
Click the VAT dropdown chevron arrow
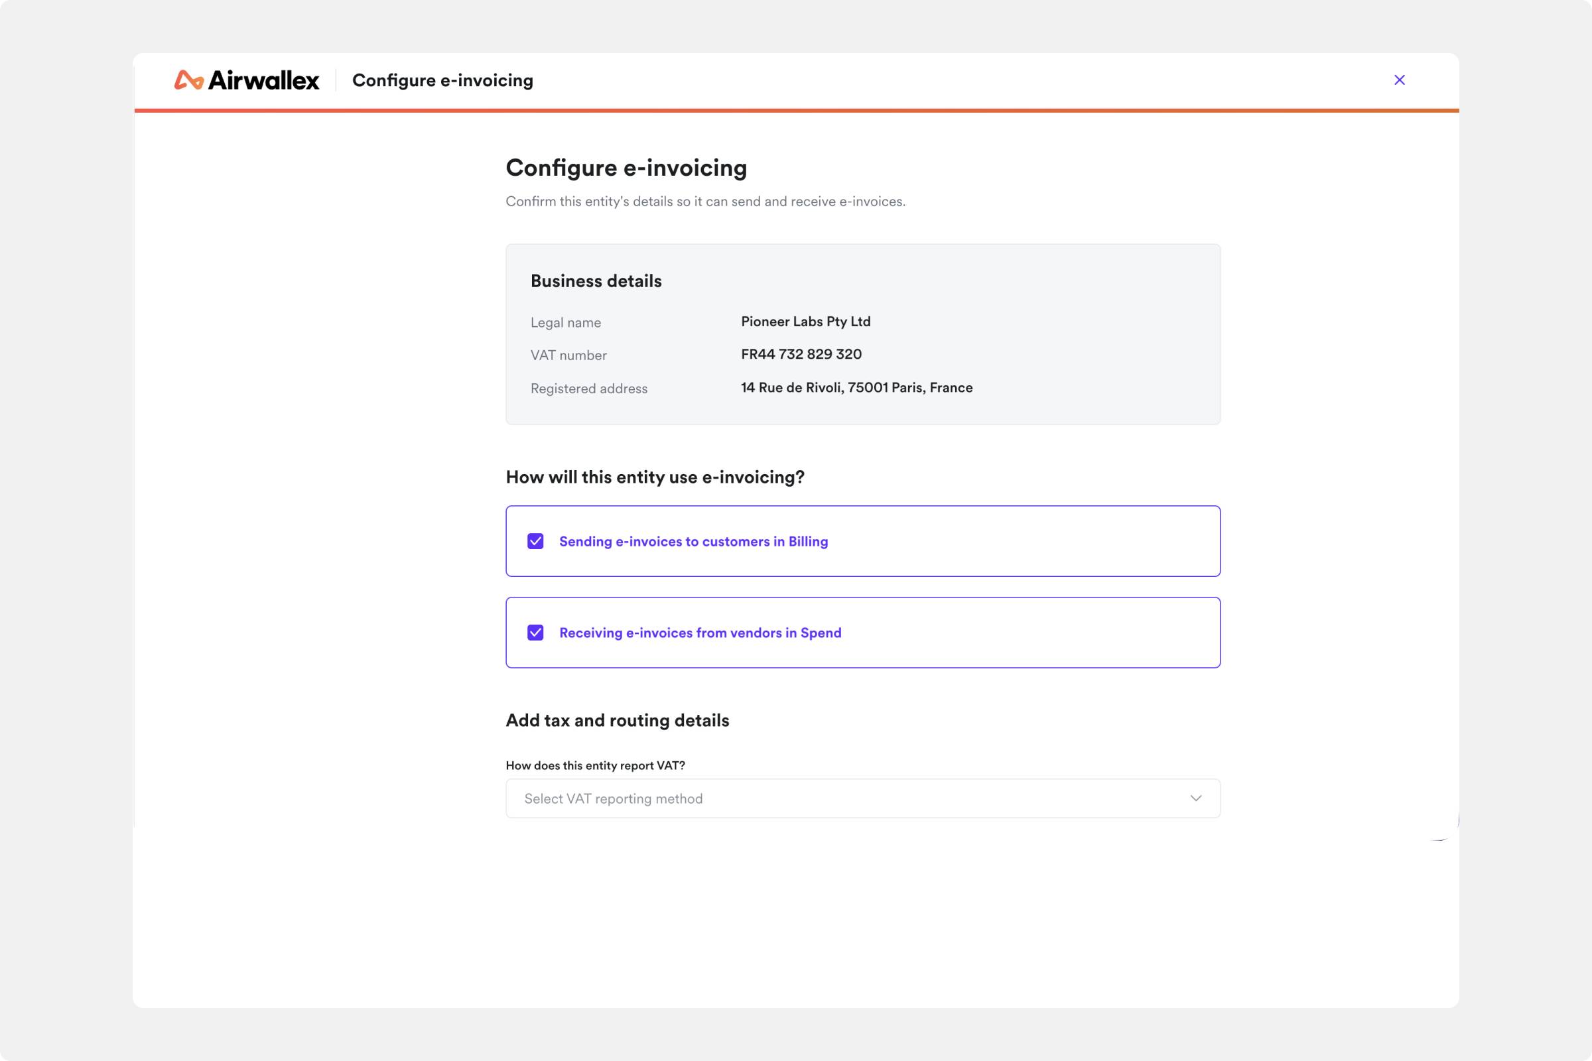tap(1196, 798)
